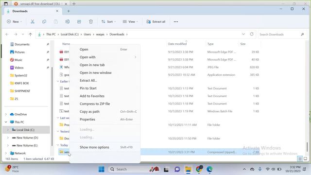The height and width of the screenshot is (175, 311).
Task: Open the Chat icon on taskbar
Action: click(177, 169)
